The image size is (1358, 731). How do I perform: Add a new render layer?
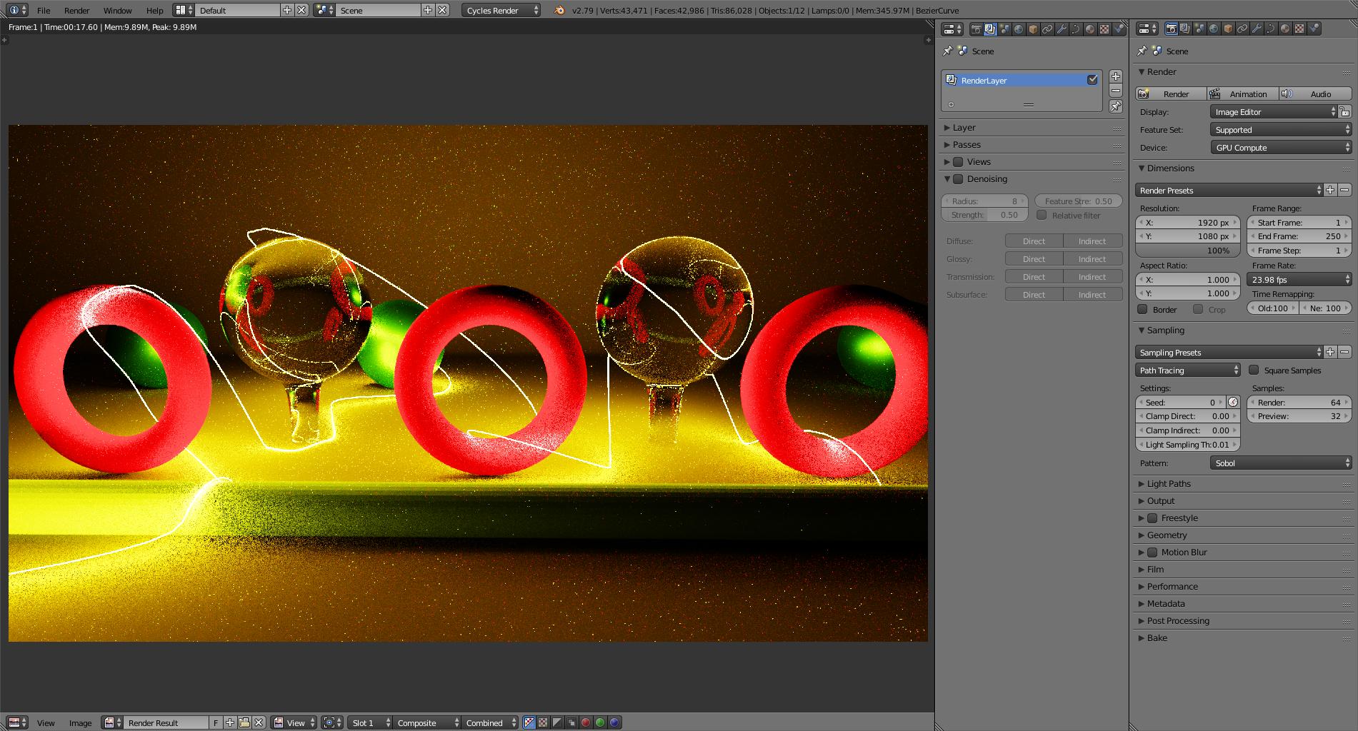1116,76
